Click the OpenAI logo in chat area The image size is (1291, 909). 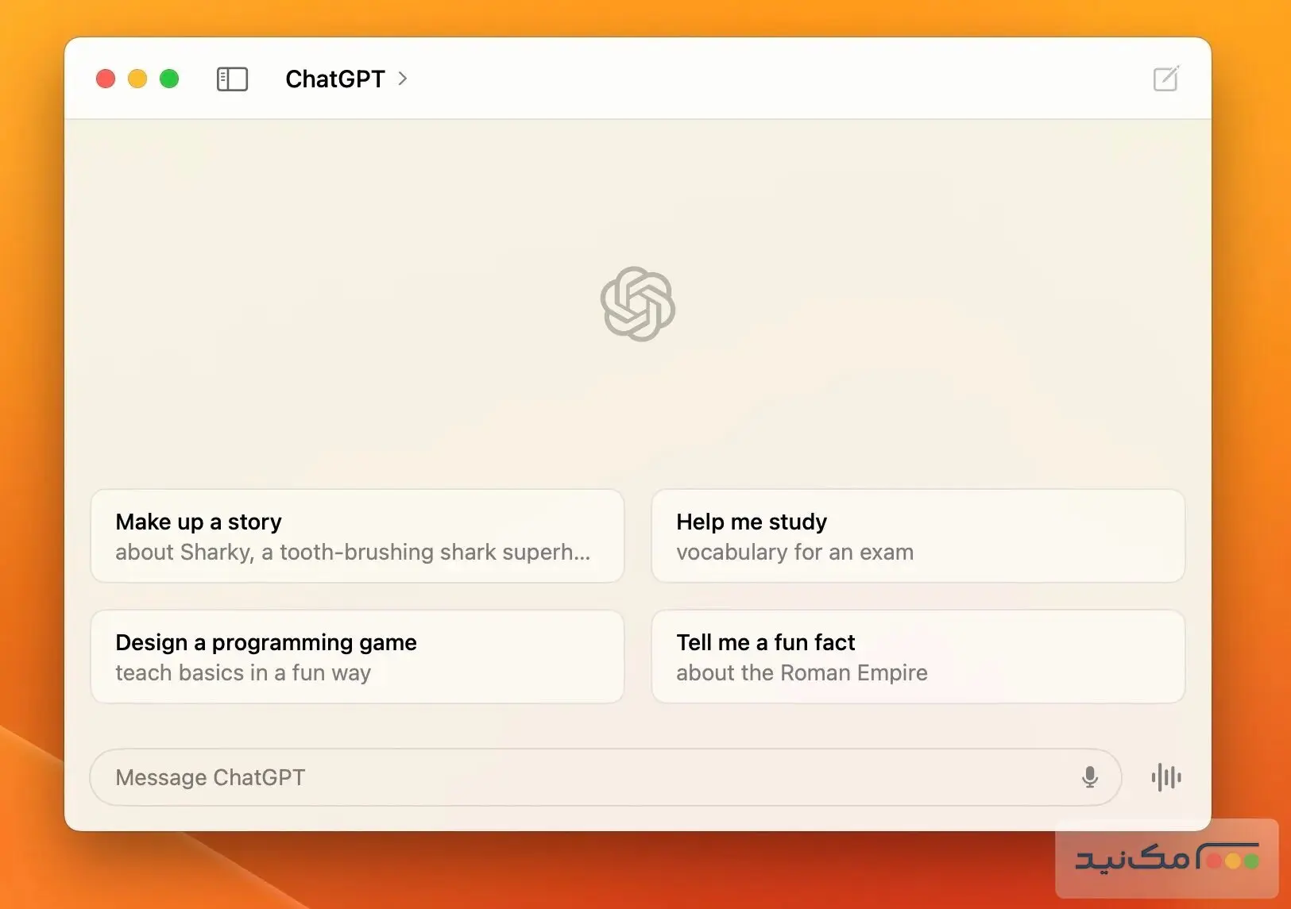(x=637, y=304)
